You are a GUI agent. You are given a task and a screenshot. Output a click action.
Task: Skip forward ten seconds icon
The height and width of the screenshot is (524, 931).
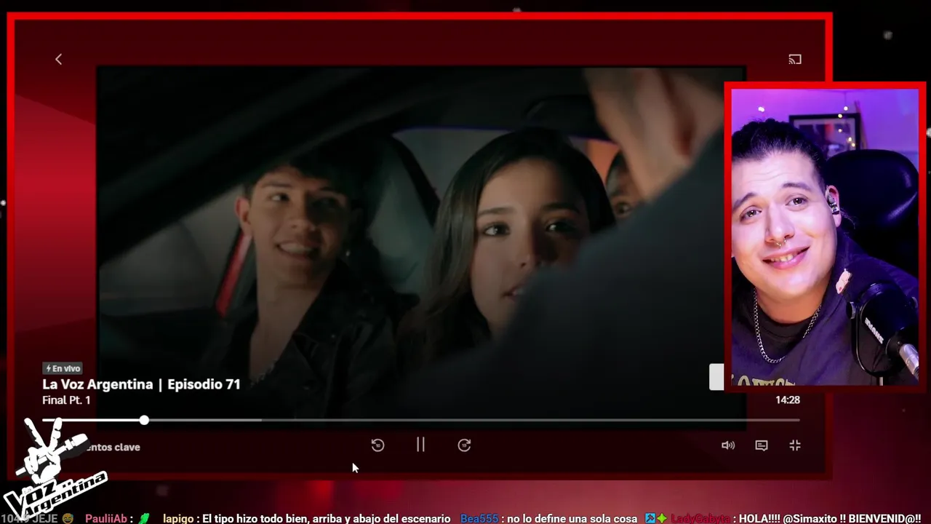point(464,445)
